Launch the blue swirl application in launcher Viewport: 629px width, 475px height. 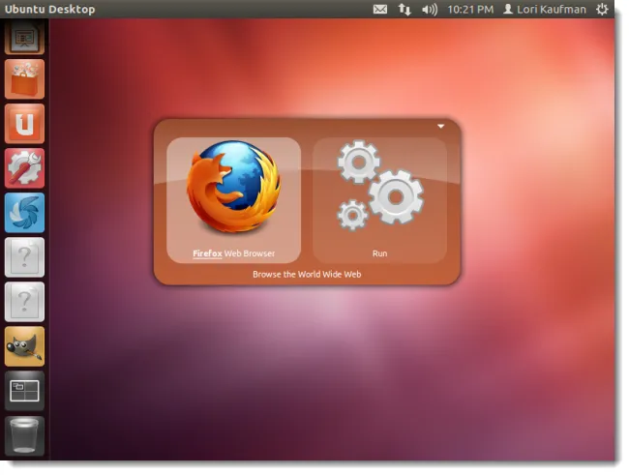point(24,213)
